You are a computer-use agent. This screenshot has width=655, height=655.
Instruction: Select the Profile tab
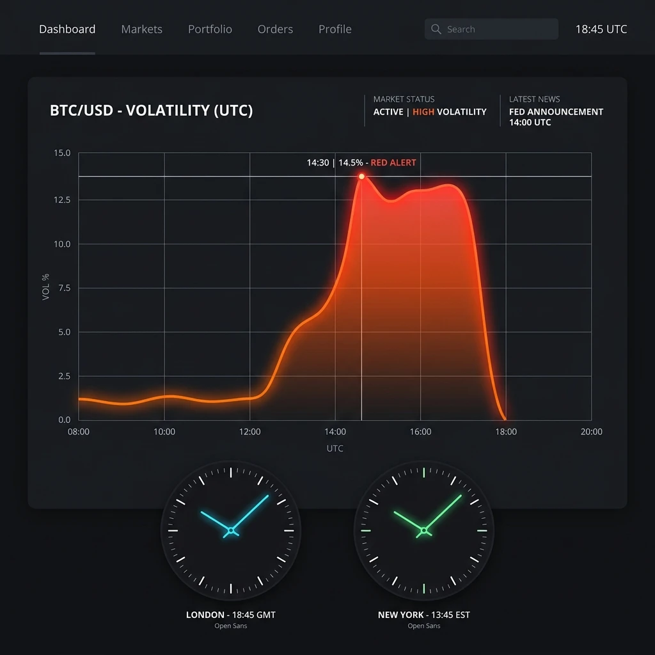[x=335, y=29]
